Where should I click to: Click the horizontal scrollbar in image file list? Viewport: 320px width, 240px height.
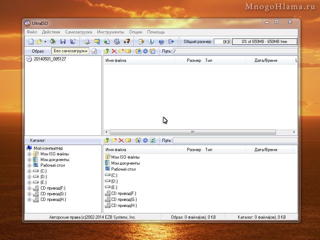(192, 132)
